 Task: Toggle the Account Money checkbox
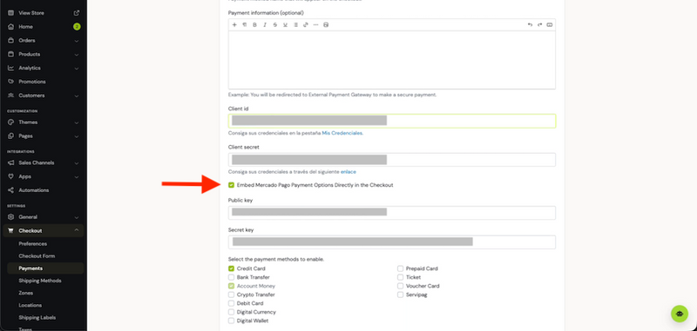[x=231, y=286]
